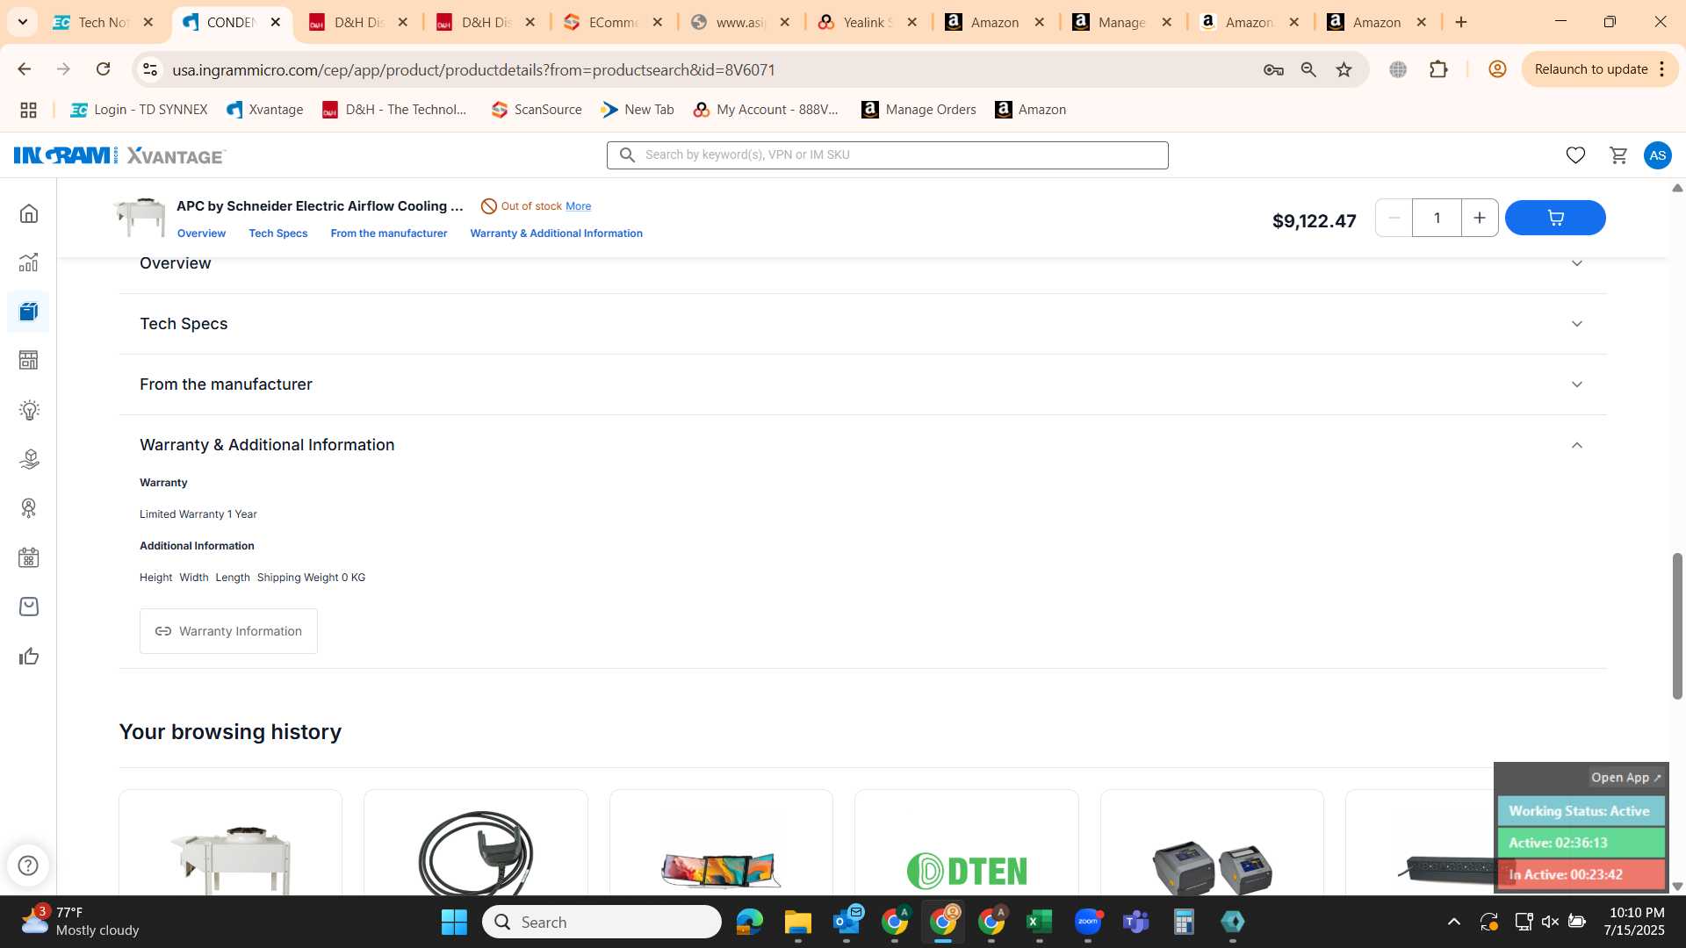Screen dimensions: 1686x948
Task: Jump to Warranty & Additional Information tab
Action: point(556,233)
